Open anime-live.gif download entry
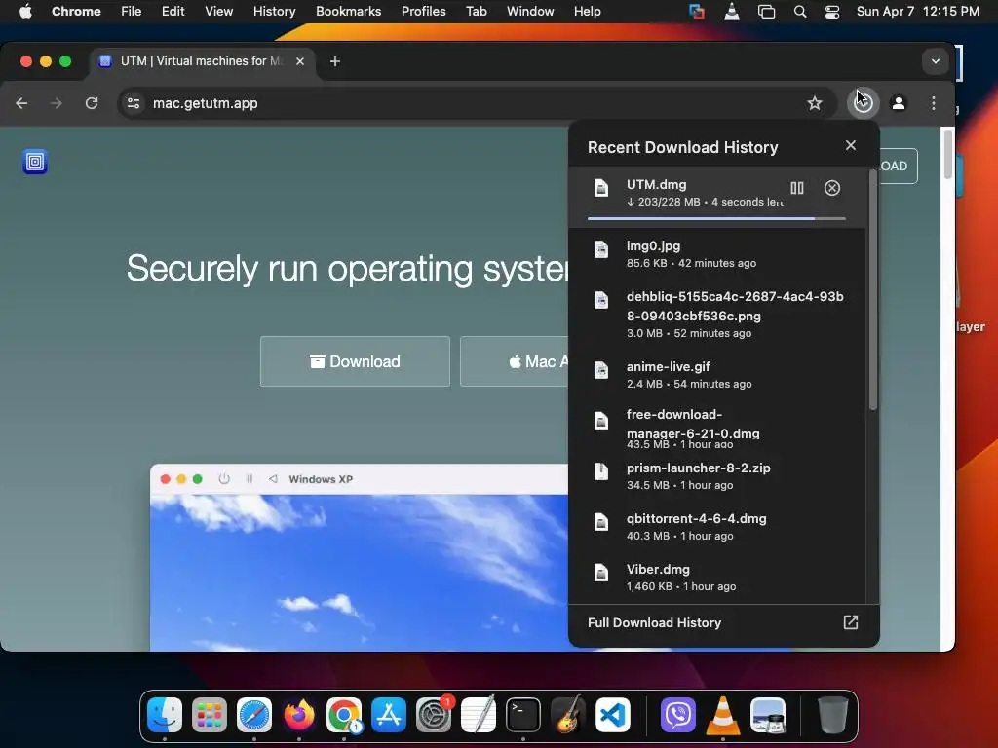 point(716,375)
